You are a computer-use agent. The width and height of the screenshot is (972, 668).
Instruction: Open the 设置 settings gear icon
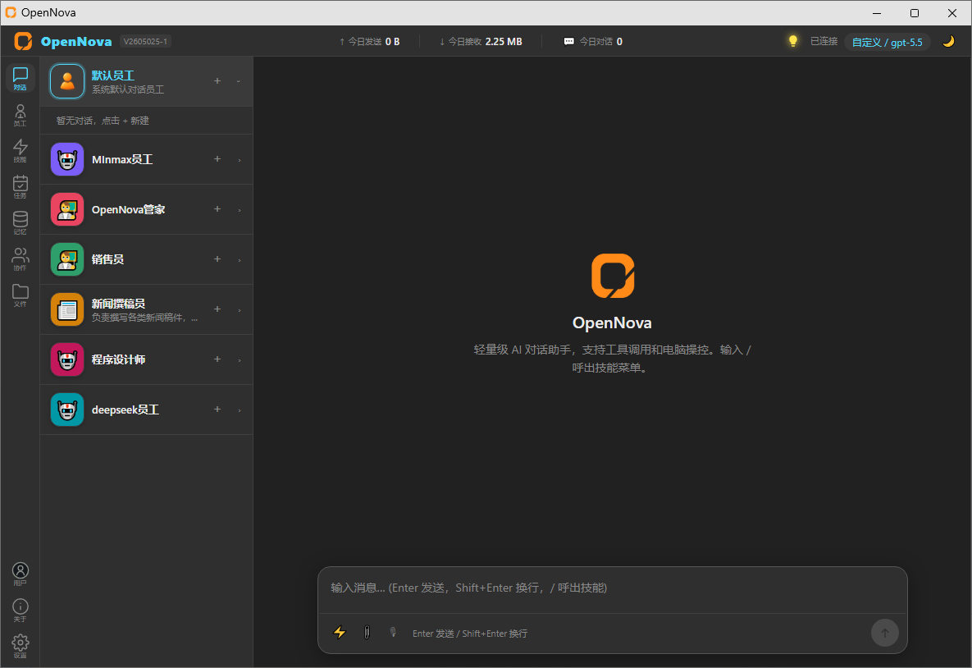pyautogui.click(x=20, y=647)
